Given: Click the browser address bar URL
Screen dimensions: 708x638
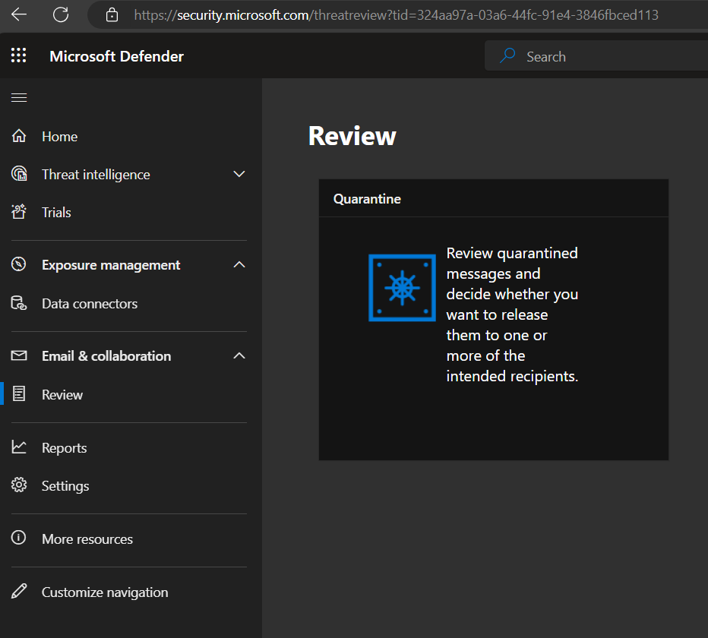Looking at the screenshot, I should pyautogui.click(x=395, y=14).
